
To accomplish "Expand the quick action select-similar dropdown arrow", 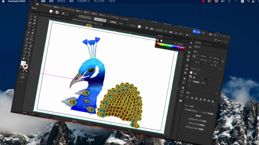I will coord(210,131).
